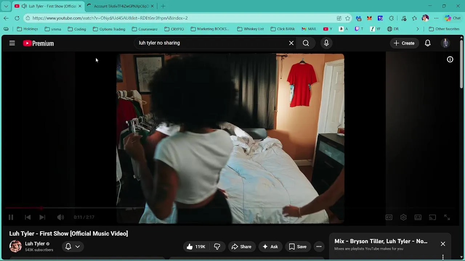Open the browser profile picture
This screenshot has width=465, height=261.
[425, 18]
